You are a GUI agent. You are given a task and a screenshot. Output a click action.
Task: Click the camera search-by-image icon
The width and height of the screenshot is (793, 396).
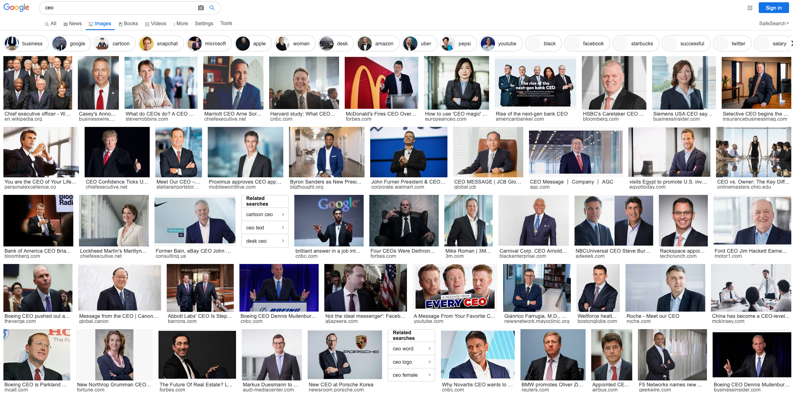tap(201, 8)
